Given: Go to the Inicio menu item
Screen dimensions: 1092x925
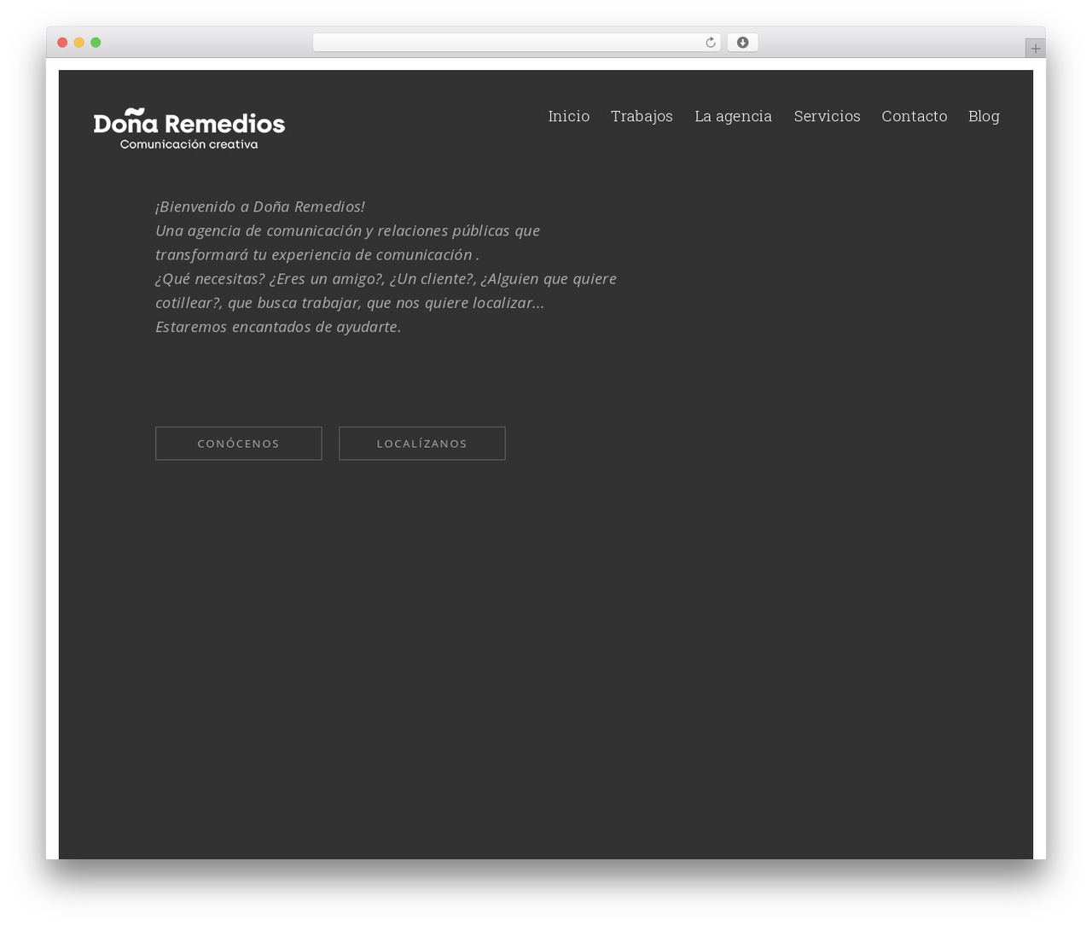Looking at the screenshot, I should [569, 116].
